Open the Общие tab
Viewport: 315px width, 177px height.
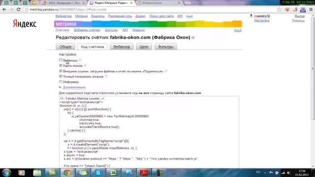(65, 47)
